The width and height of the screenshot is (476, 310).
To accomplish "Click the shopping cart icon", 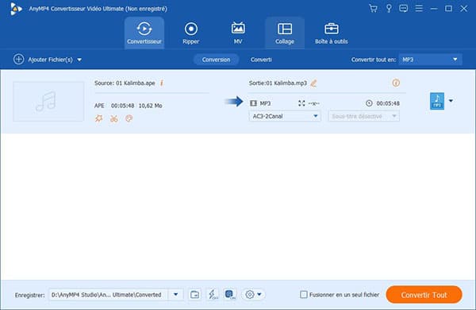I will 374,9.
